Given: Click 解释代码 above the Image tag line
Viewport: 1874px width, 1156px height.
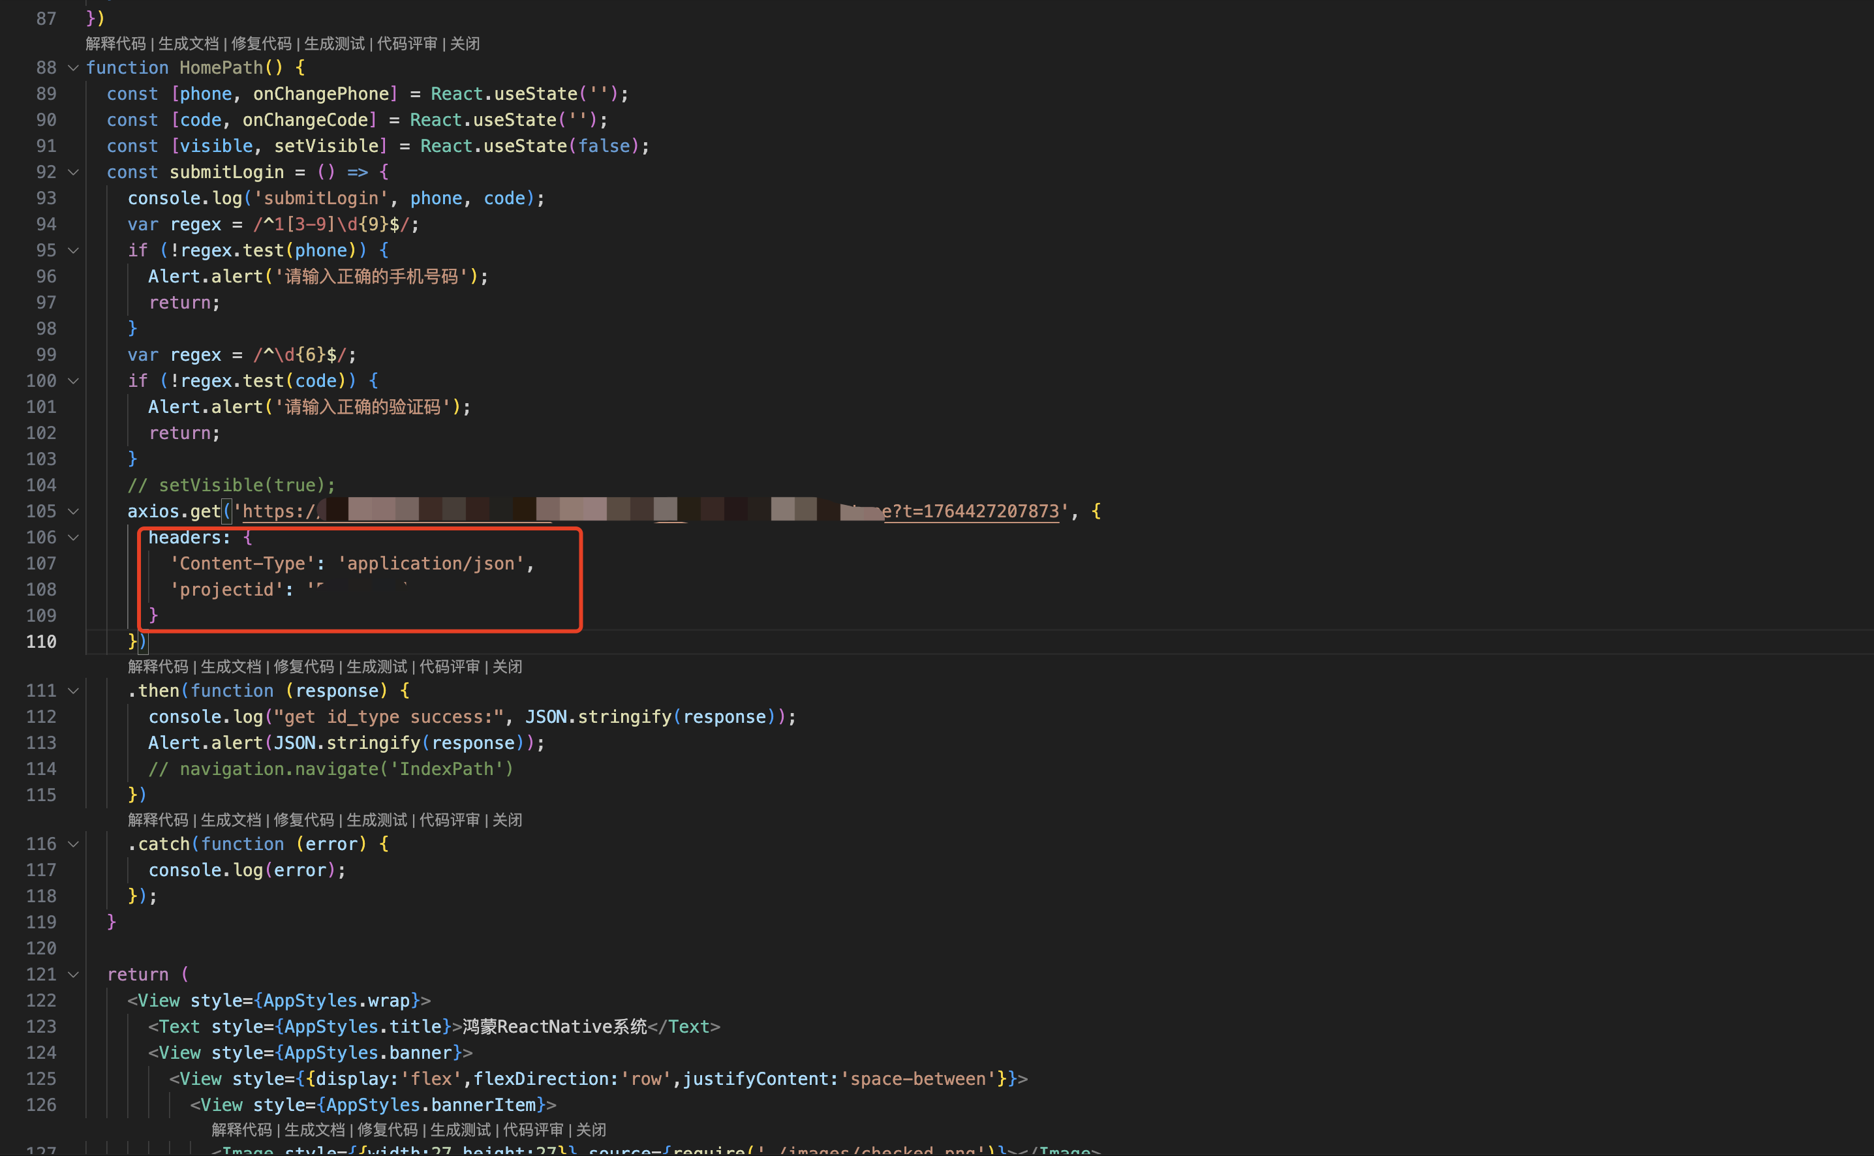Looking at the screenshot, I should coord(241,1130).
